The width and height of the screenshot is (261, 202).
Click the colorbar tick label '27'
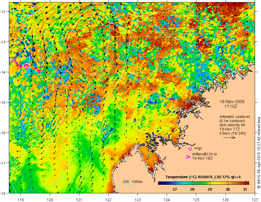[175, 189]
